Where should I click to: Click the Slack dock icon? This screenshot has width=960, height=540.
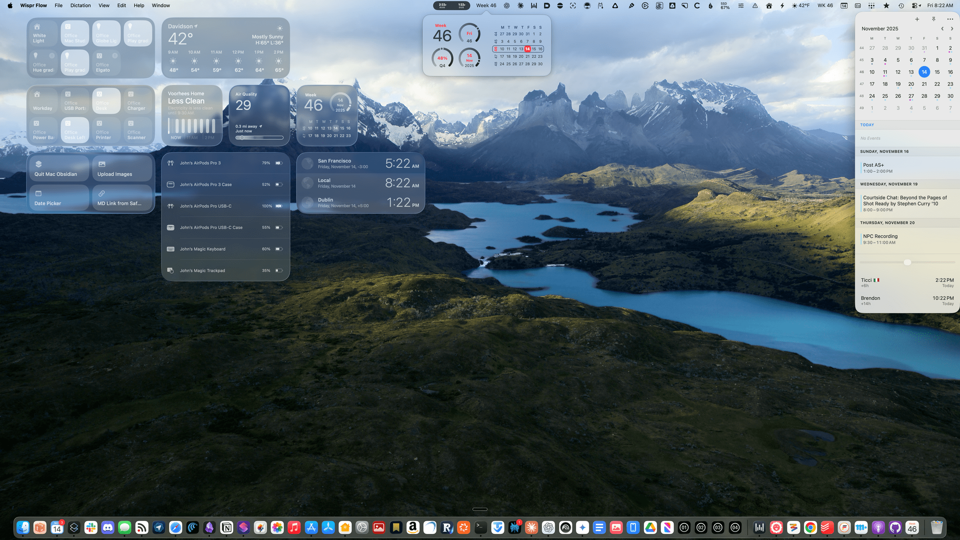point(91,528)
